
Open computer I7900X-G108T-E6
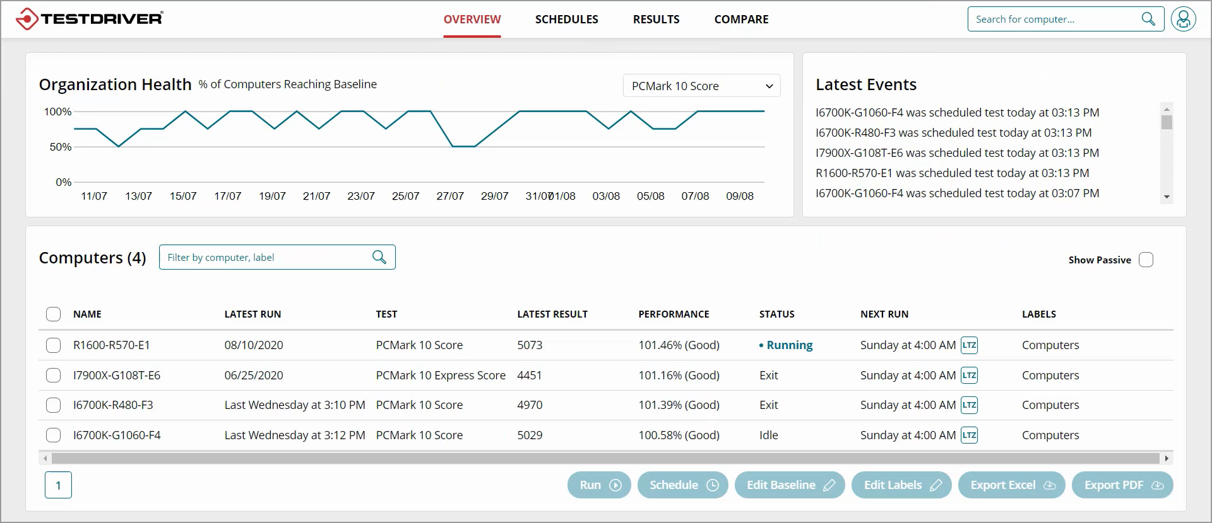coord(117,375)
